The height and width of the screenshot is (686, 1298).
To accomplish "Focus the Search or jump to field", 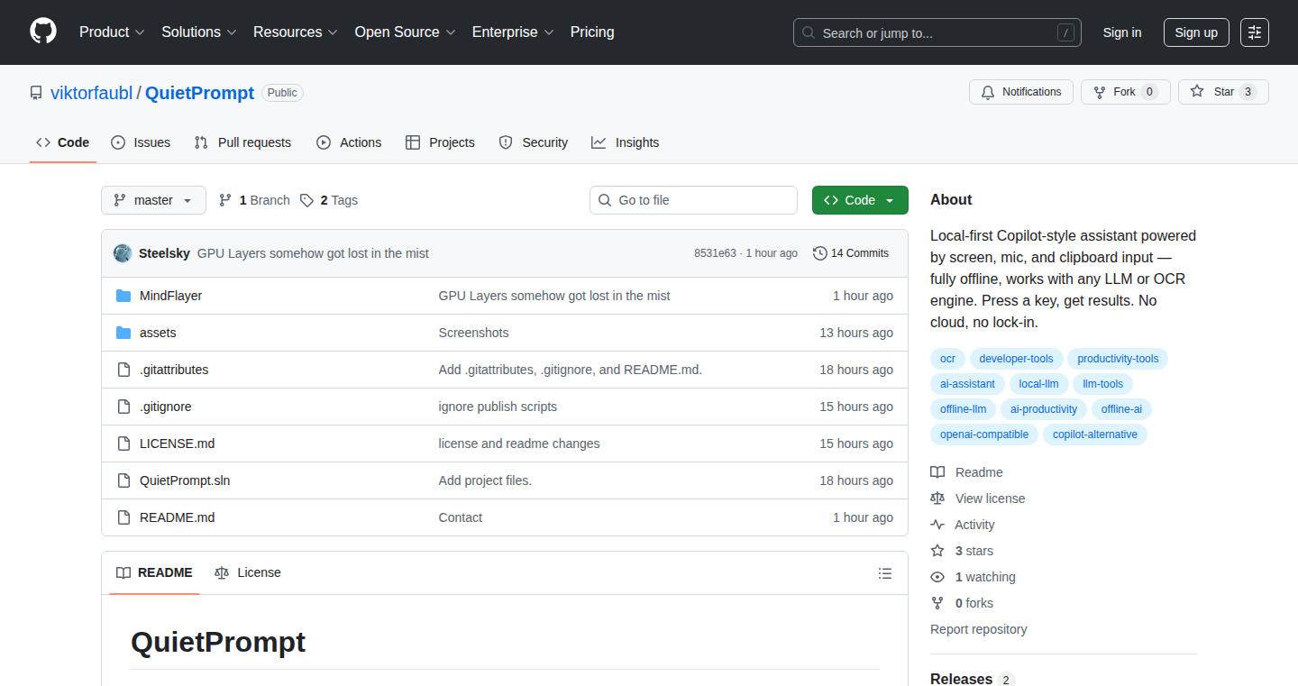I will coord(937,32).
